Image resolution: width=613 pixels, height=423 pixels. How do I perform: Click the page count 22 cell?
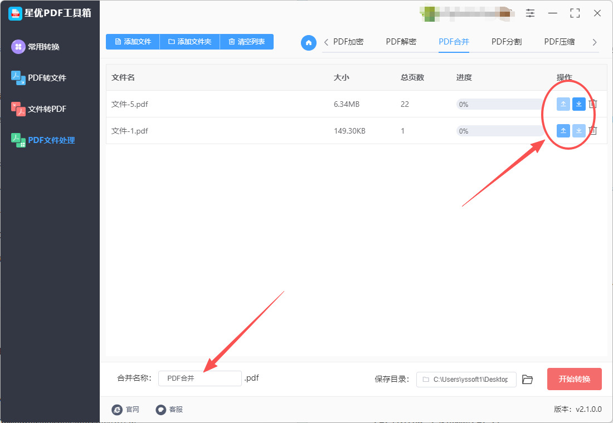(405, 104)
